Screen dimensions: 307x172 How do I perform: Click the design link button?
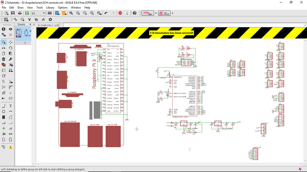[x=147, y=13]
